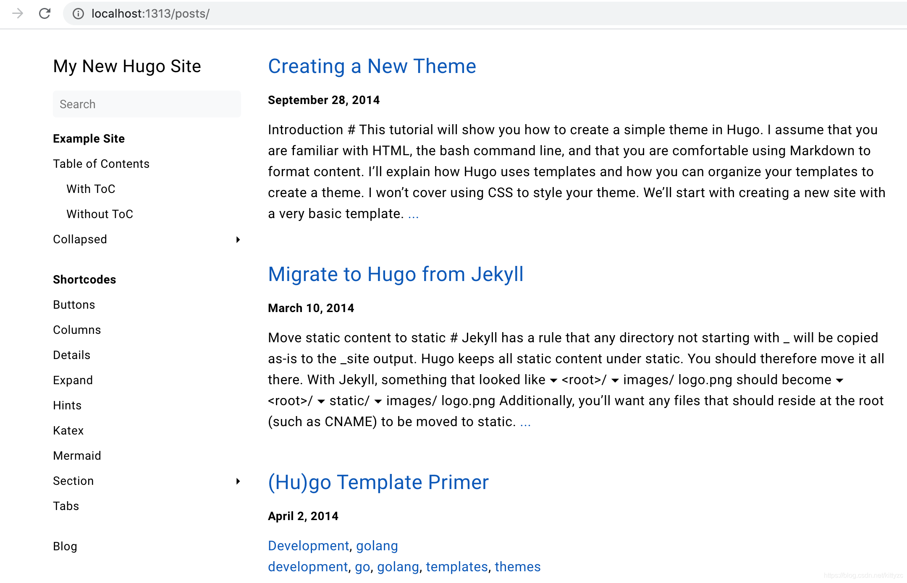The width and height of the screenshot is (907, 583).
Task: Expand the Section entry arrow
Action: click(238, 481)
